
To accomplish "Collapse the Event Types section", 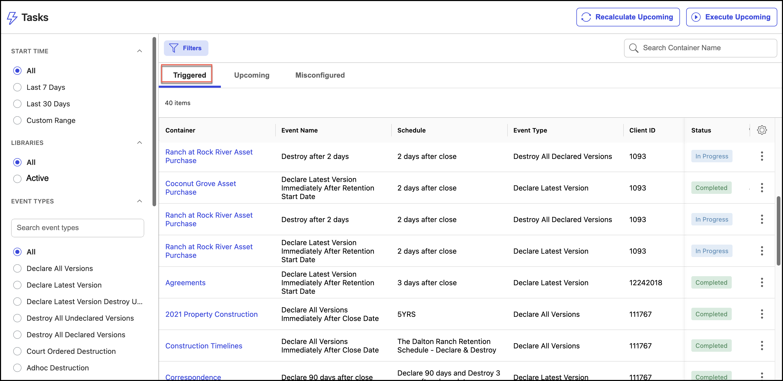I will (x=140, y=201).
